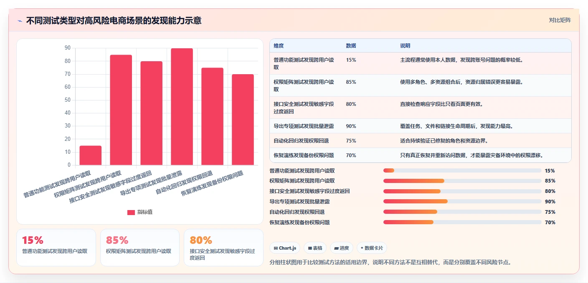The image size is (588, 283).
Task: Click the chart bar for 自动化回归发现权限回退
Action: pyautogui.click(x=212, y=116)
